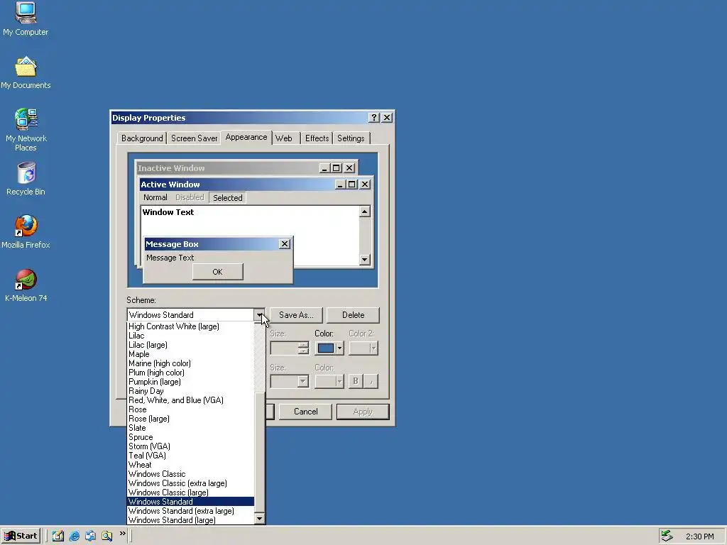Choose the Spruce scheme
The width and height of the screenshot is (727, 545).
point(190,437)
